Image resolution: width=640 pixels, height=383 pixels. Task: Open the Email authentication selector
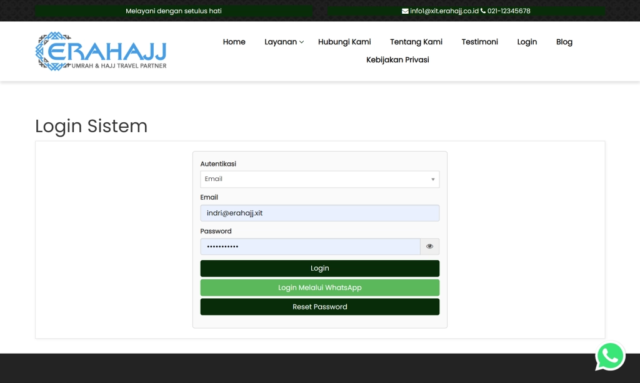point(319,179)
